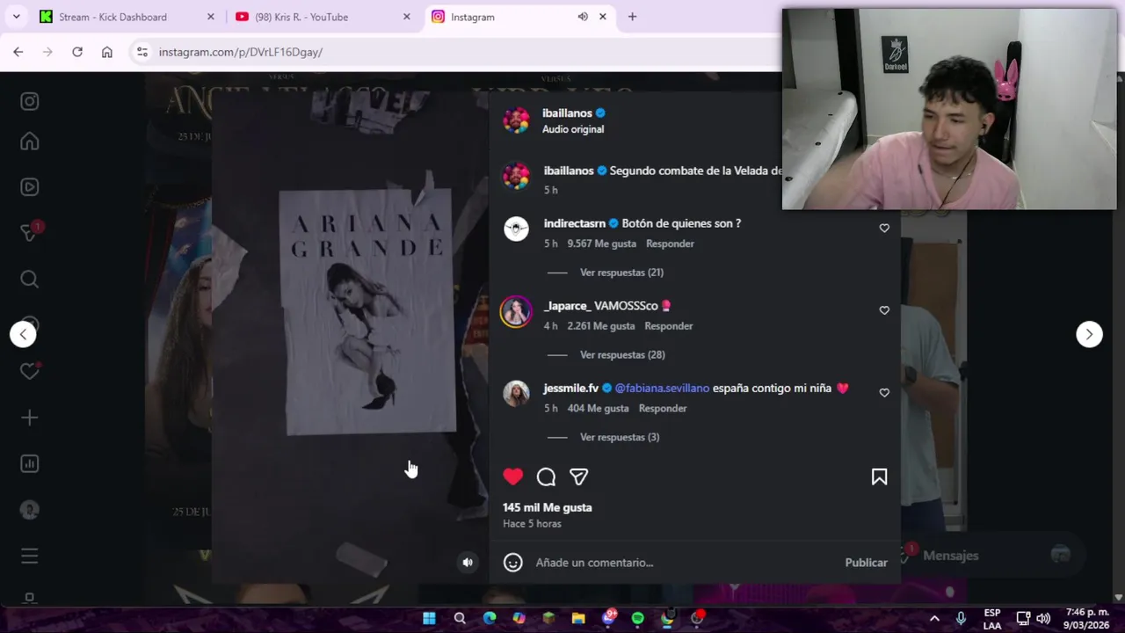This screenshot has width=1125, height=633.
Task: Open the jessmile.fv profile picture
Action: click(x=516, y=393)
